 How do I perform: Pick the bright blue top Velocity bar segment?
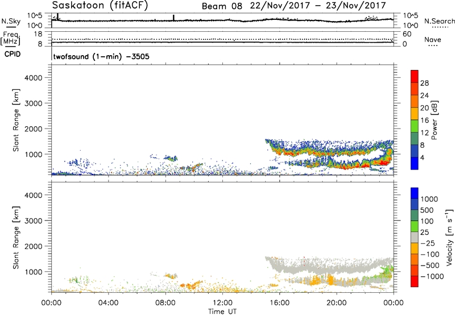[x=415, y=193]
